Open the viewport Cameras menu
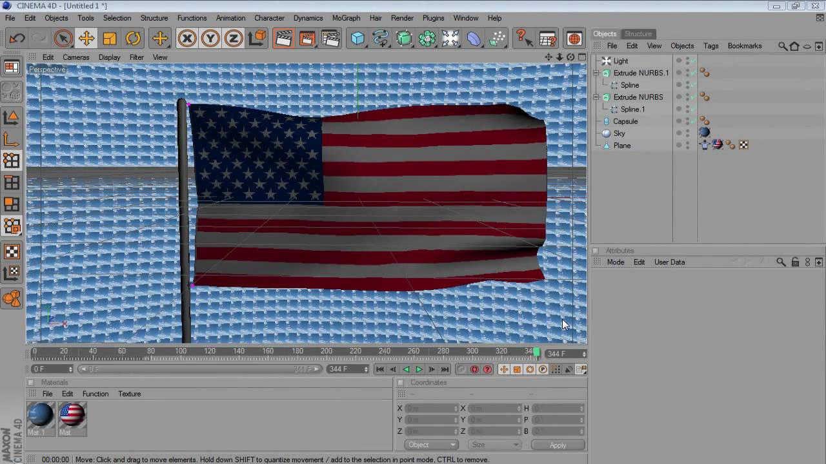 (x=76, y=57)
